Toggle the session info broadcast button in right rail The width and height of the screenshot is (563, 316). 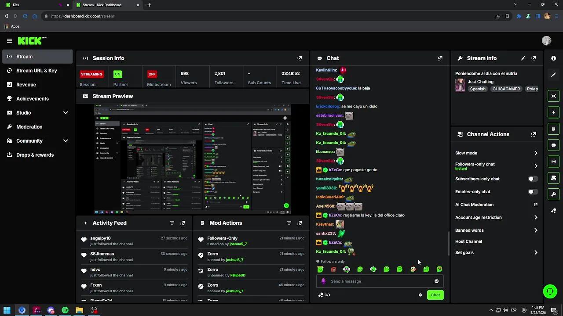tap(553, 162)
